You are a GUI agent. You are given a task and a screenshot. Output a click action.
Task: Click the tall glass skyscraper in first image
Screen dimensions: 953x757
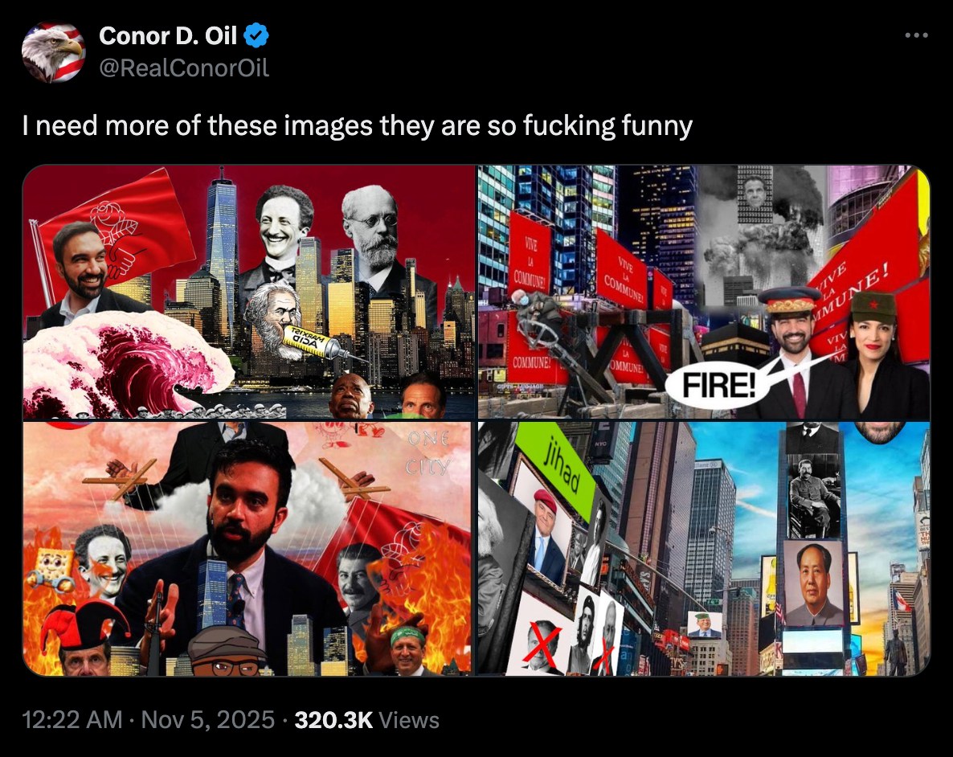[221, 256]
